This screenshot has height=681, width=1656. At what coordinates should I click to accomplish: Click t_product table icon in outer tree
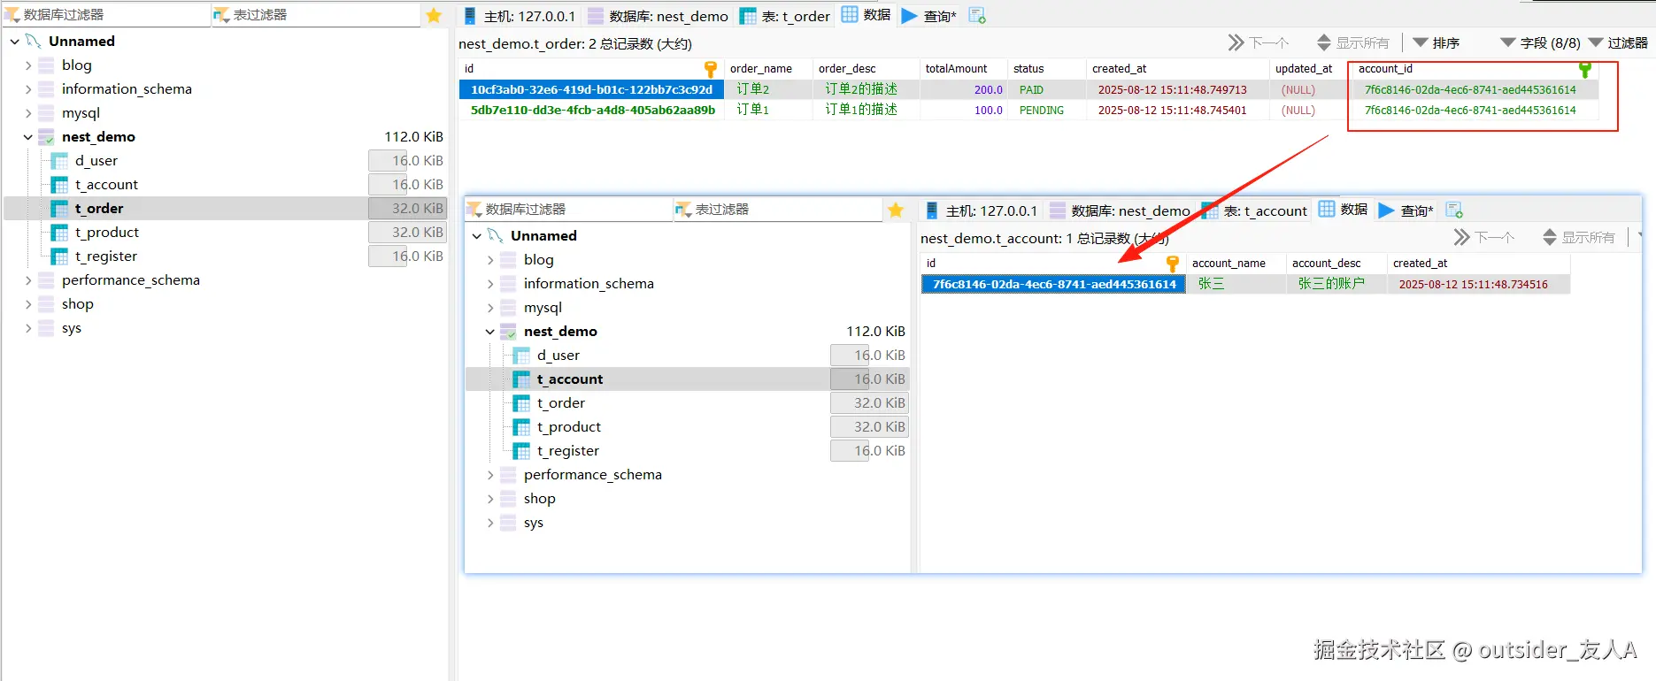[59, 233]
